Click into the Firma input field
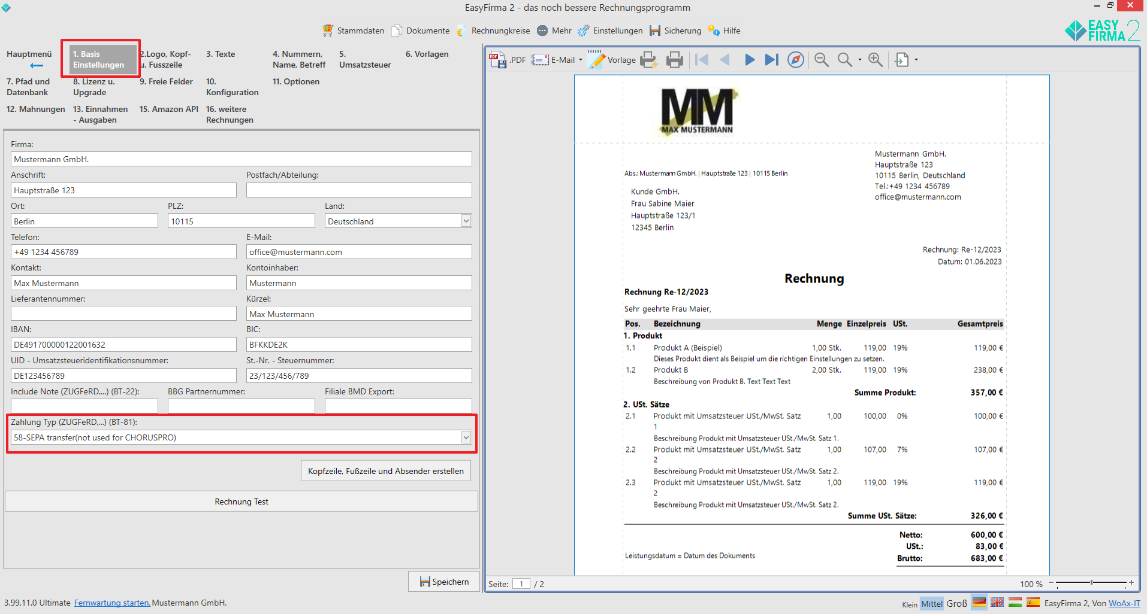The width and height of the screenshot is (1147, 614). [x=242, y=159]
